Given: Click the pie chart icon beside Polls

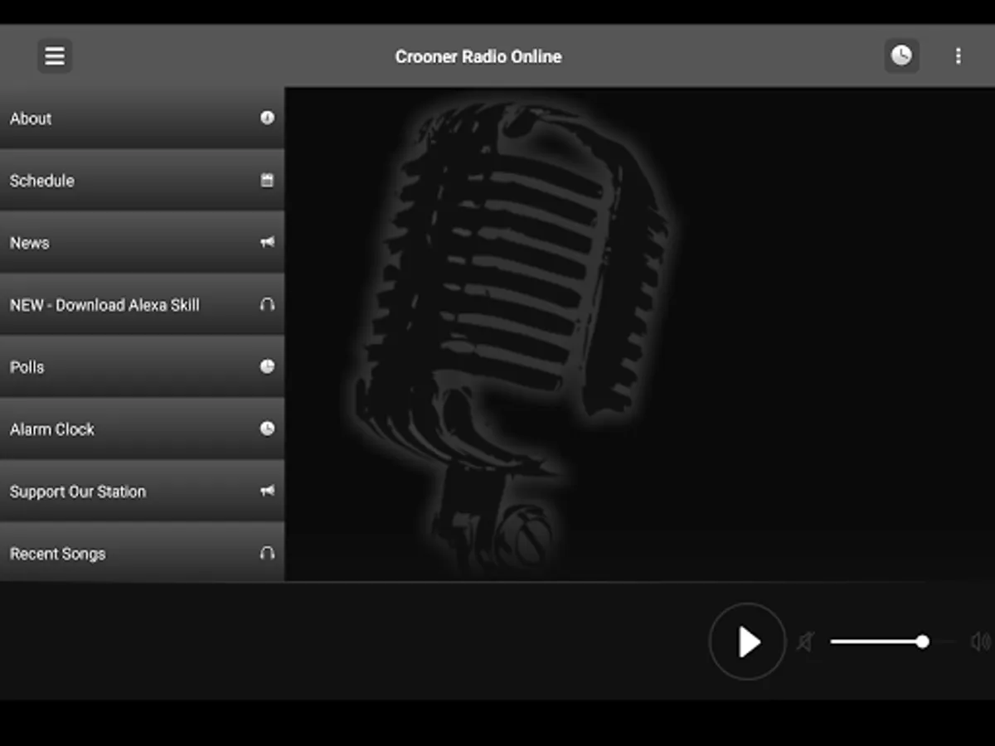Looking at the screenshot, I should [x=267, y=366].
